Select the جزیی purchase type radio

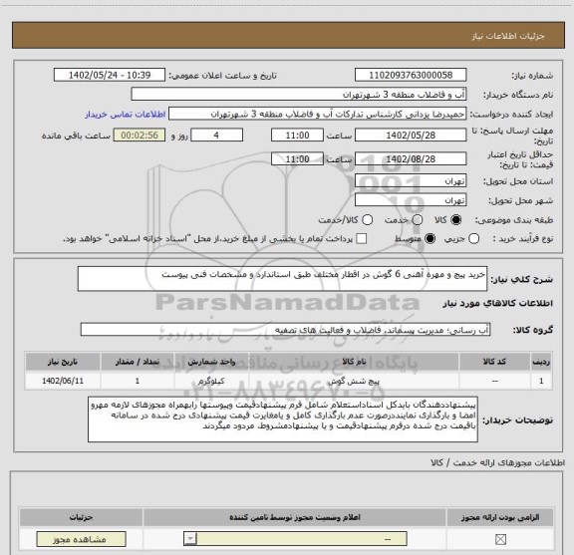point(474,239)
